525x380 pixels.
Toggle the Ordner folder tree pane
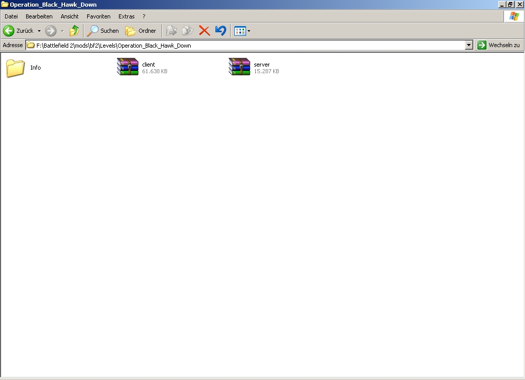141,31
